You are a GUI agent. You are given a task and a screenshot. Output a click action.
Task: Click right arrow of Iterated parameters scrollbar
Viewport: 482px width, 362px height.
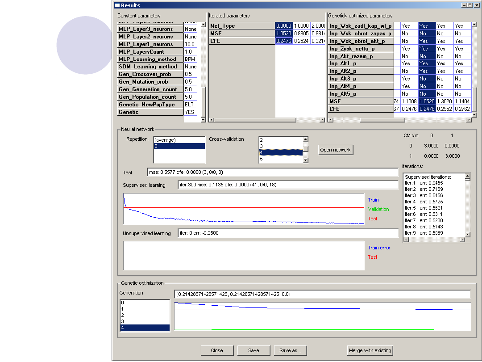point(322,120)
